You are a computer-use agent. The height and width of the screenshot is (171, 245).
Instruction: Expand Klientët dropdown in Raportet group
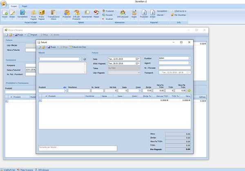(x=165, y=15)
